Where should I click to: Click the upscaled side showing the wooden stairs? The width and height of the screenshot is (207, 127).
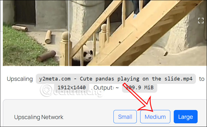(138, 33)
